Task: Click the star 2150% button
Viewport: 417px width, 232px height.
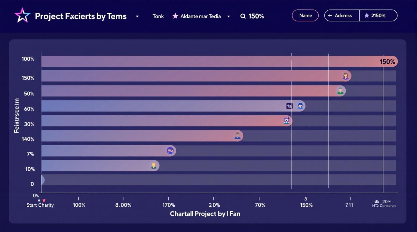Action: pos(379,16)
